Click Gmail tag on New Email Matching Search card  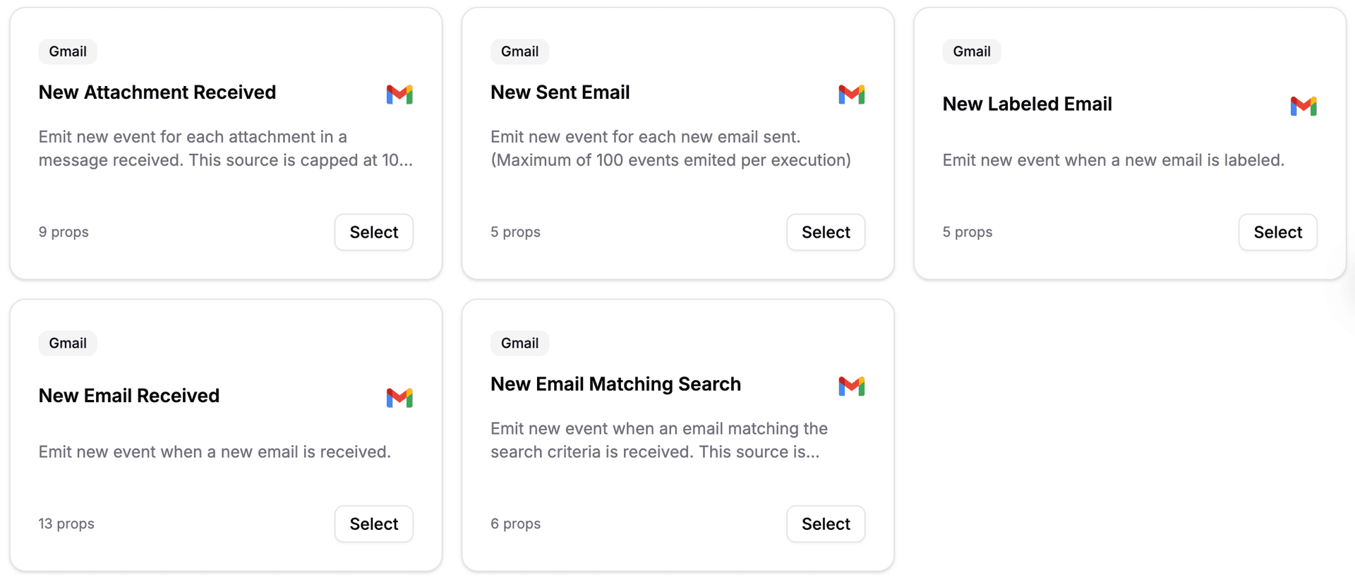[x=519, y=344]
